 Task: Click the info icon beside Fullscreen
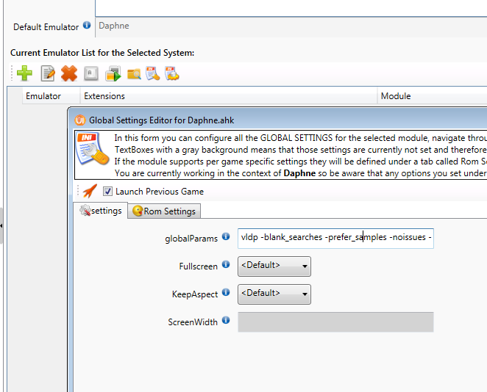[x=226, y=265]
